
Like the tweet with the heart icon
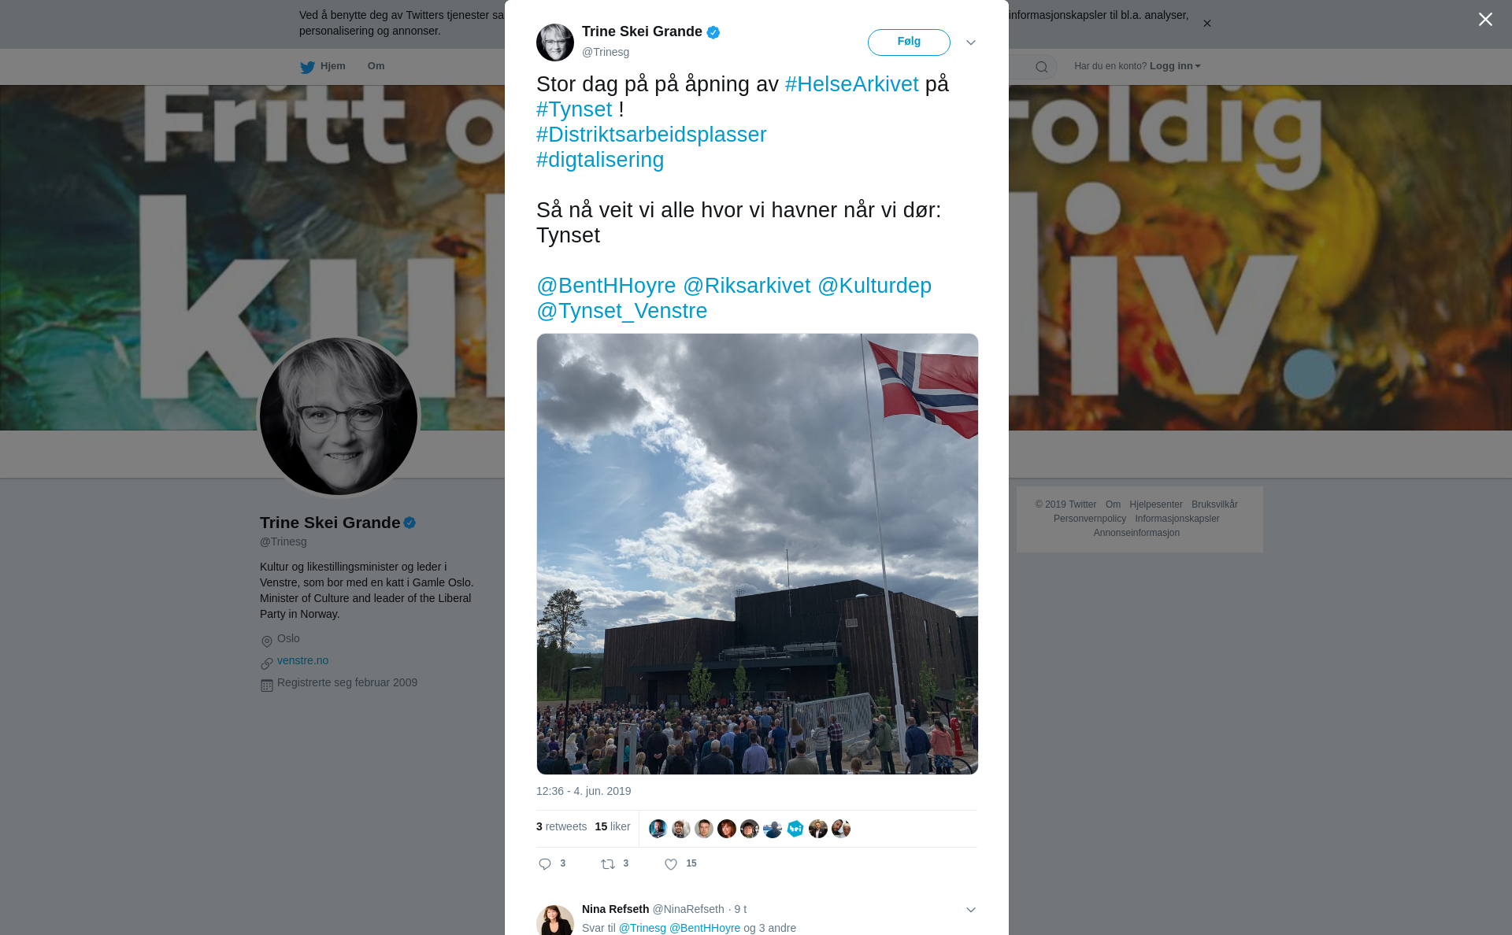point(671,864)
